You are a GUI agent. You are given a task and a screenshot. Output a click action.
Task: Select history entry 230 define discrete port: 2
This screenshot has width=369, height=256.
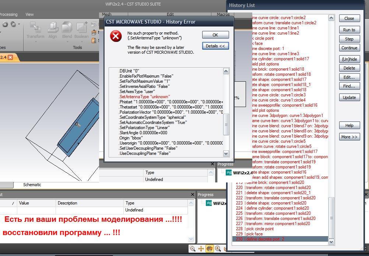coord(280,239)
